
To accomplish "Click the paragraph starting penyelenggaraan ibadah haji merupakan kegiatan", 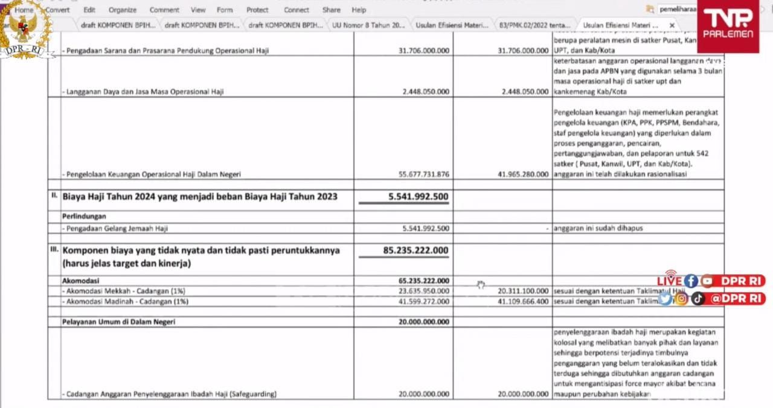I will [x=635, y=363].
